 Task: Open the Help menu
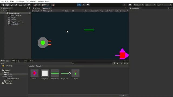(47, 1)
